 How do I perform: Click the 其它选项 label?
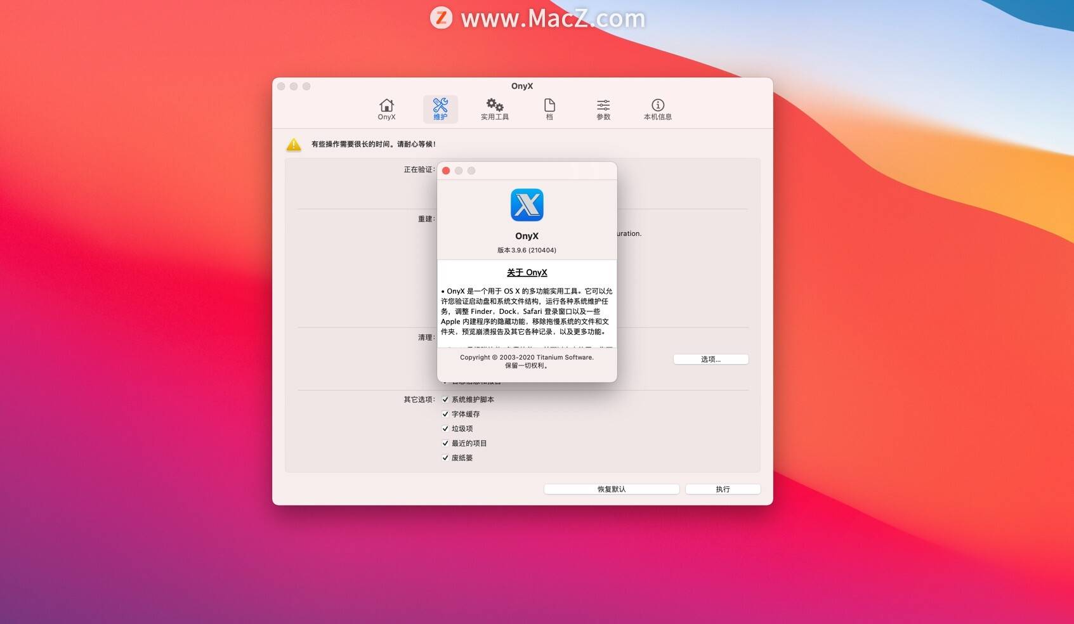tap(419, 400)
